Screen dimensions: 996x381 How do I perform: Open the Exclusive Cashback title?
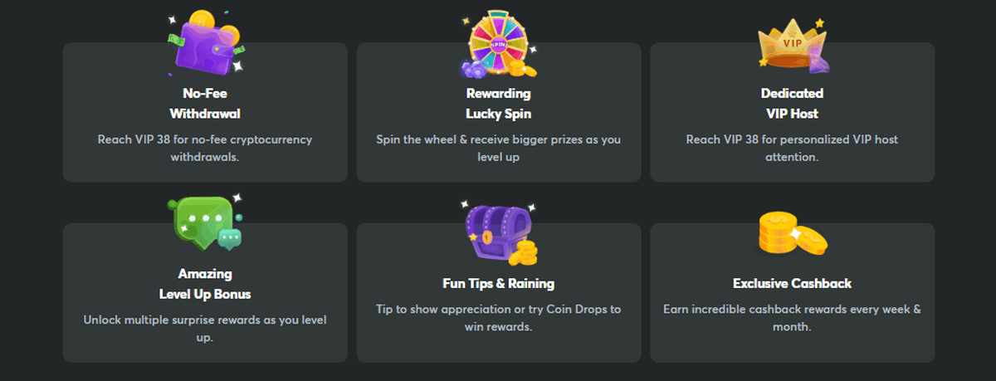coord(792,283)
